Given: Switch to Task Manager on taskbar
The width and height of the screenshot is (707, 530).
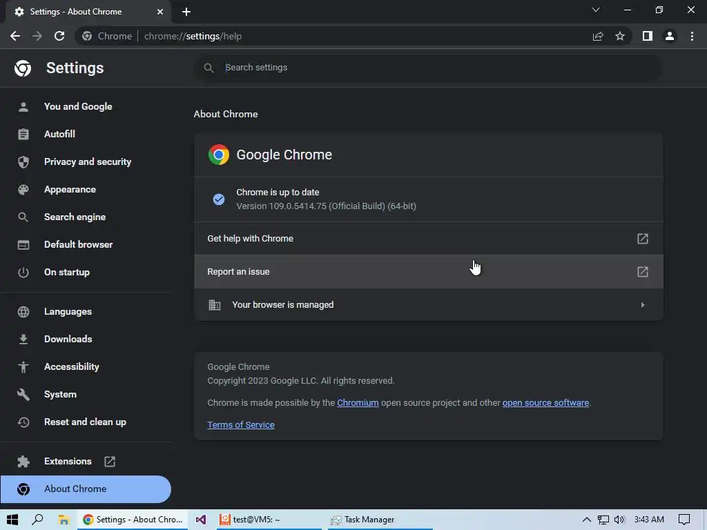Looking at the screenshot, I should [380, 520].
